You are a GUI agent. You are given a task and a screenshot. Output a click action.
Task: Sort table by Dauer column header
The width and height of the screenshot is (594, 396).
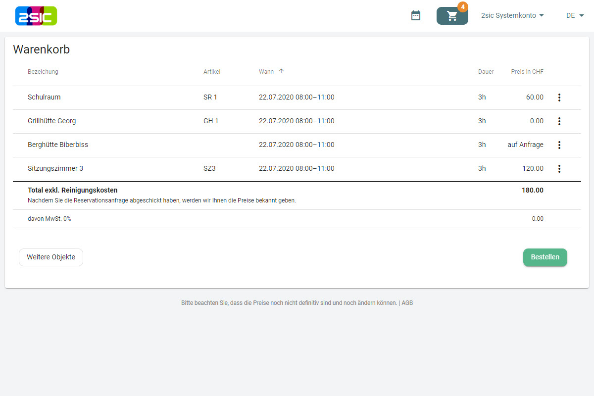486,72
